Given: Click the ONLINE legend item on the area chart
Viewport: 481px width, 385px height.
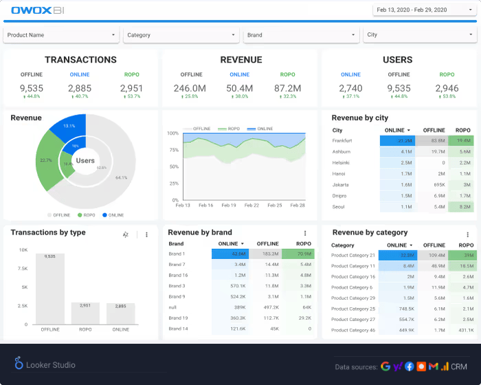Looking at the screenshot, I should click(x=260, y=129).
